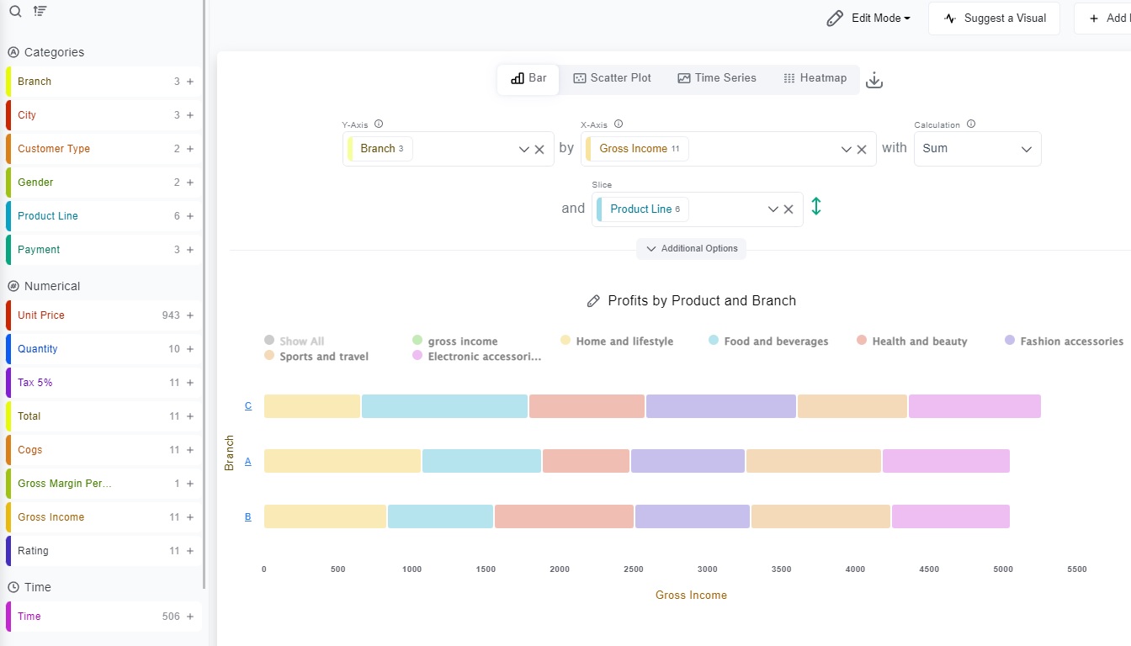Screen dimensions: 1131x646
Task: Download the chart using the download icon
Action: click(874, 81)
